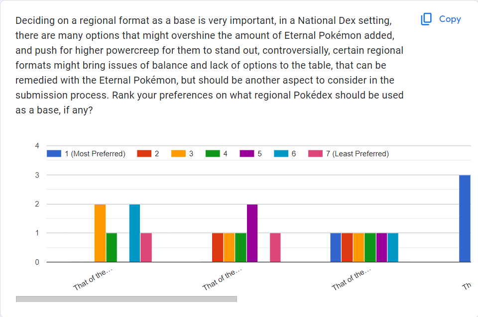The height and width of the screenshot is (317, 478).
Task: Select the teal bar of height 1
Action: (393, 247)
